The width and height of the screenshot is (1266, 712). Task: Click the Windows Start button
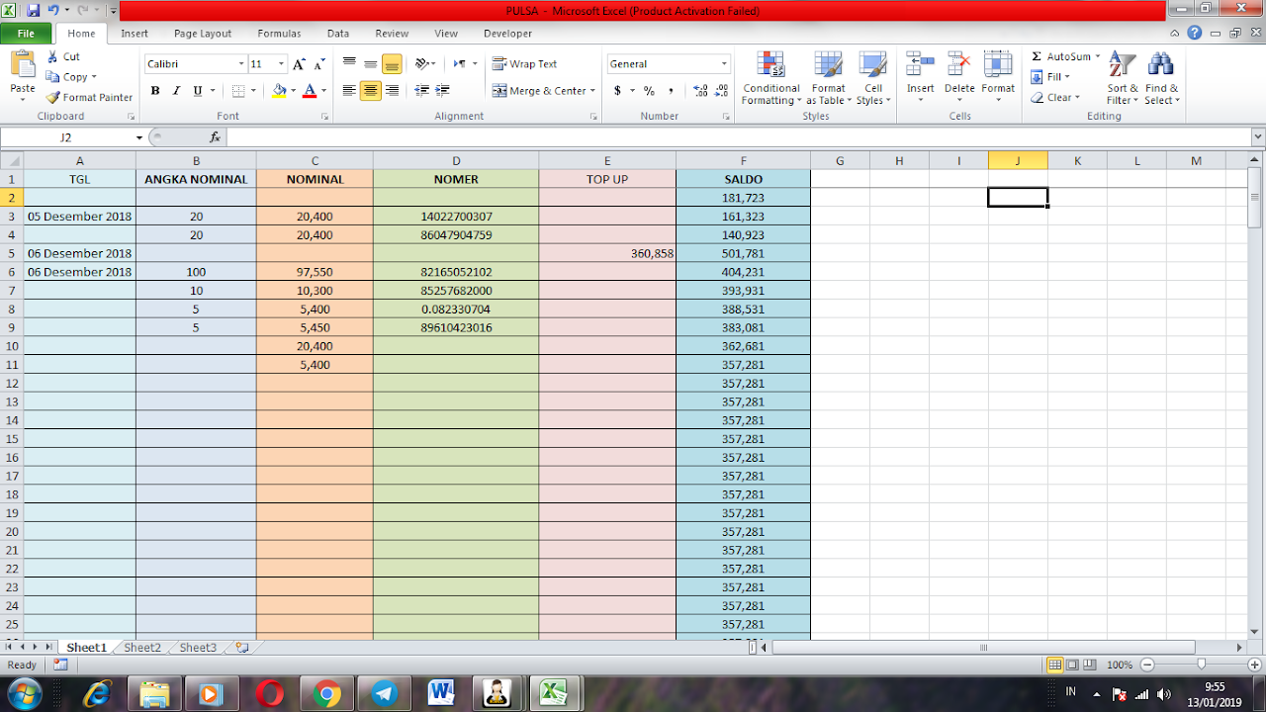[x=23, y=693]
